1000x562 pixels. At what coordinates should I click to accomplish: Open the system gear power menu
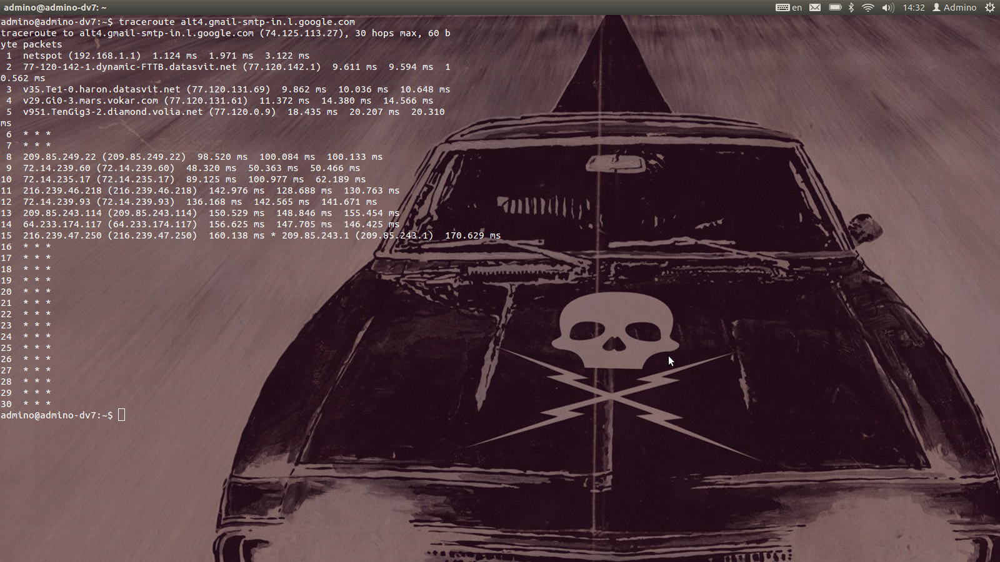990,7
